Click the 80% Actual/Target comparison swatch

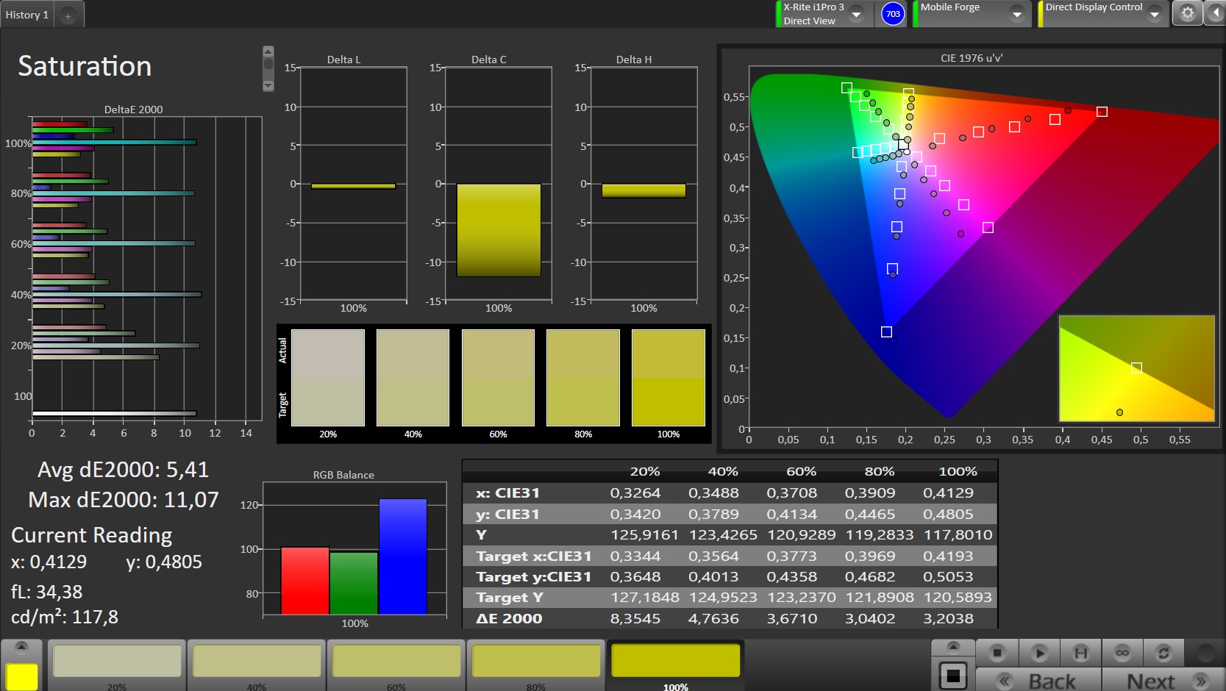[583, 378]
